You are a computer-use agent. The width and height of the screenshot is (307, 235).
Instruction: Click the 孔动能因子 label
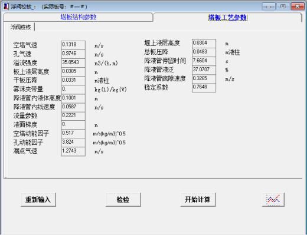coord(28,143)
